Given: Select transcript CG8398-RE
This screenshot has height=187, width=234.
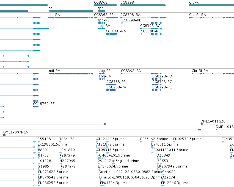Looking at the screenshot, I should [x=152, y=34].
